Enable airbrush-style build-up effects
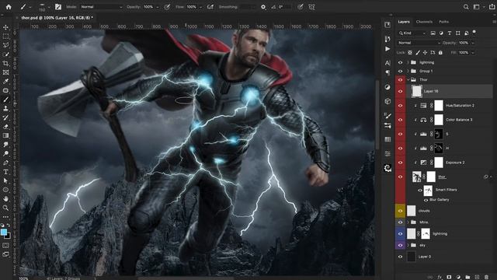 click(210, 7)
